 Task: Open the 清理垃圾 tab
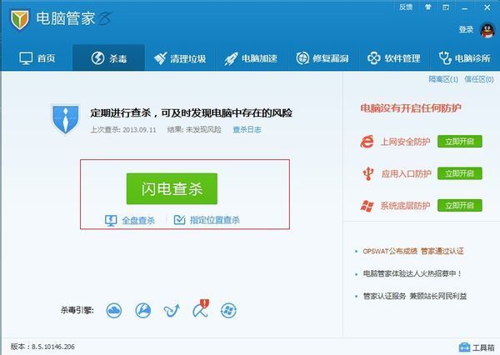[x=180, y=58]
